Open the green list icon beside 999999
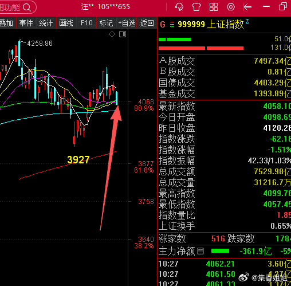The image size is (291, 286). click(172, 25)
